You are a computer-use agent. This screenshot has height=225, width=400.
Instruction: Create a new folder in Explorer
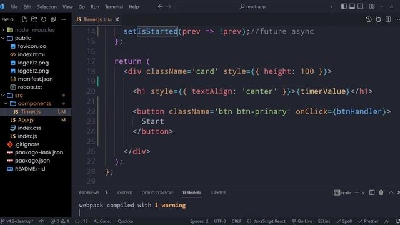point(34,19)
